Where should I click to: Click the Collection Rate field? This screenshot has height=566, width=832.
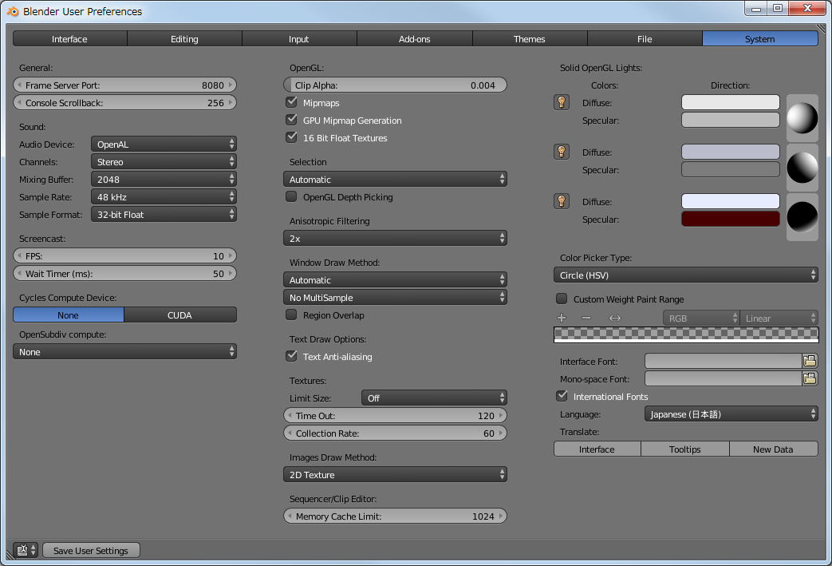[396, 433]
